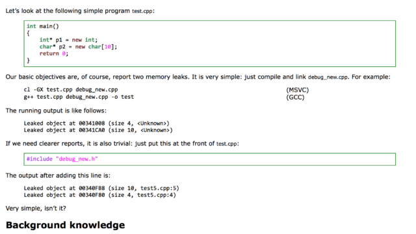Screen dimensions: 416x234
Task: Click 'The output after adding this line is:'
Action: pyautogui.click(x=58, y=175)
